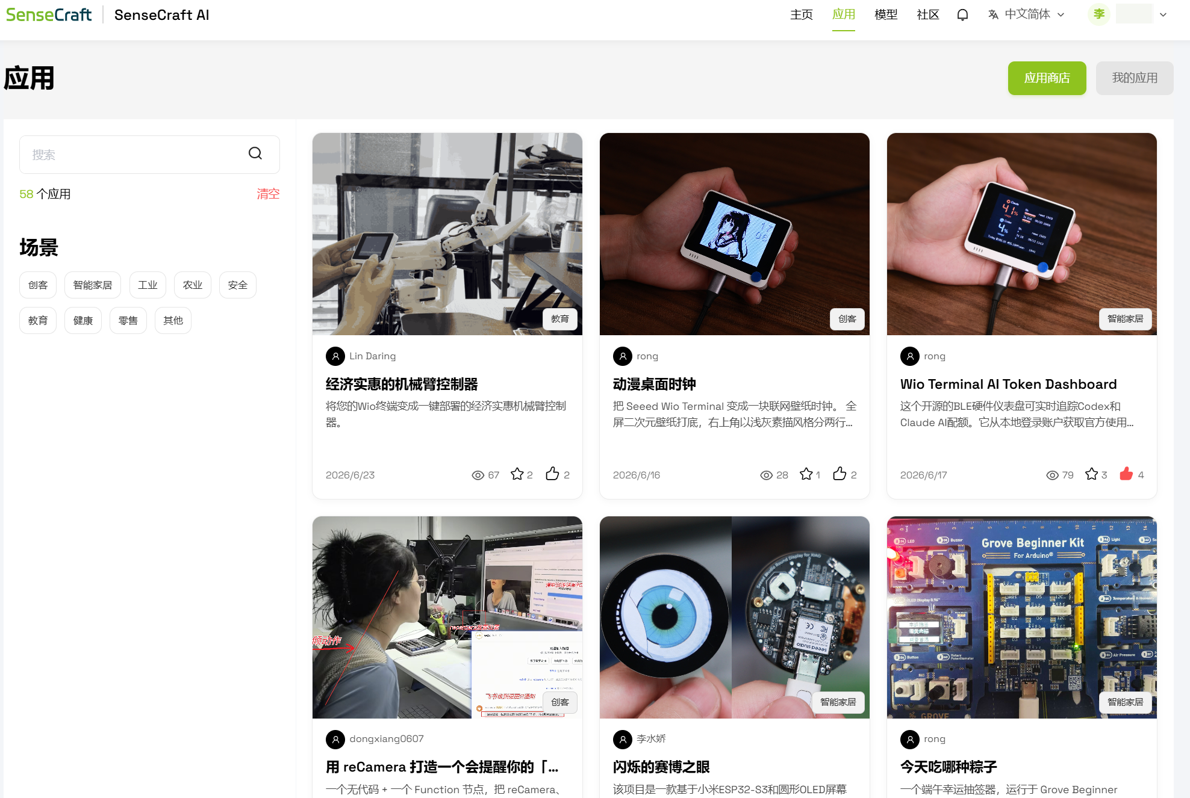Image resolution: width=1190 pixels, height=798 pixels.
Task: Click the user avatar 李
Action: click(1099, 14)
